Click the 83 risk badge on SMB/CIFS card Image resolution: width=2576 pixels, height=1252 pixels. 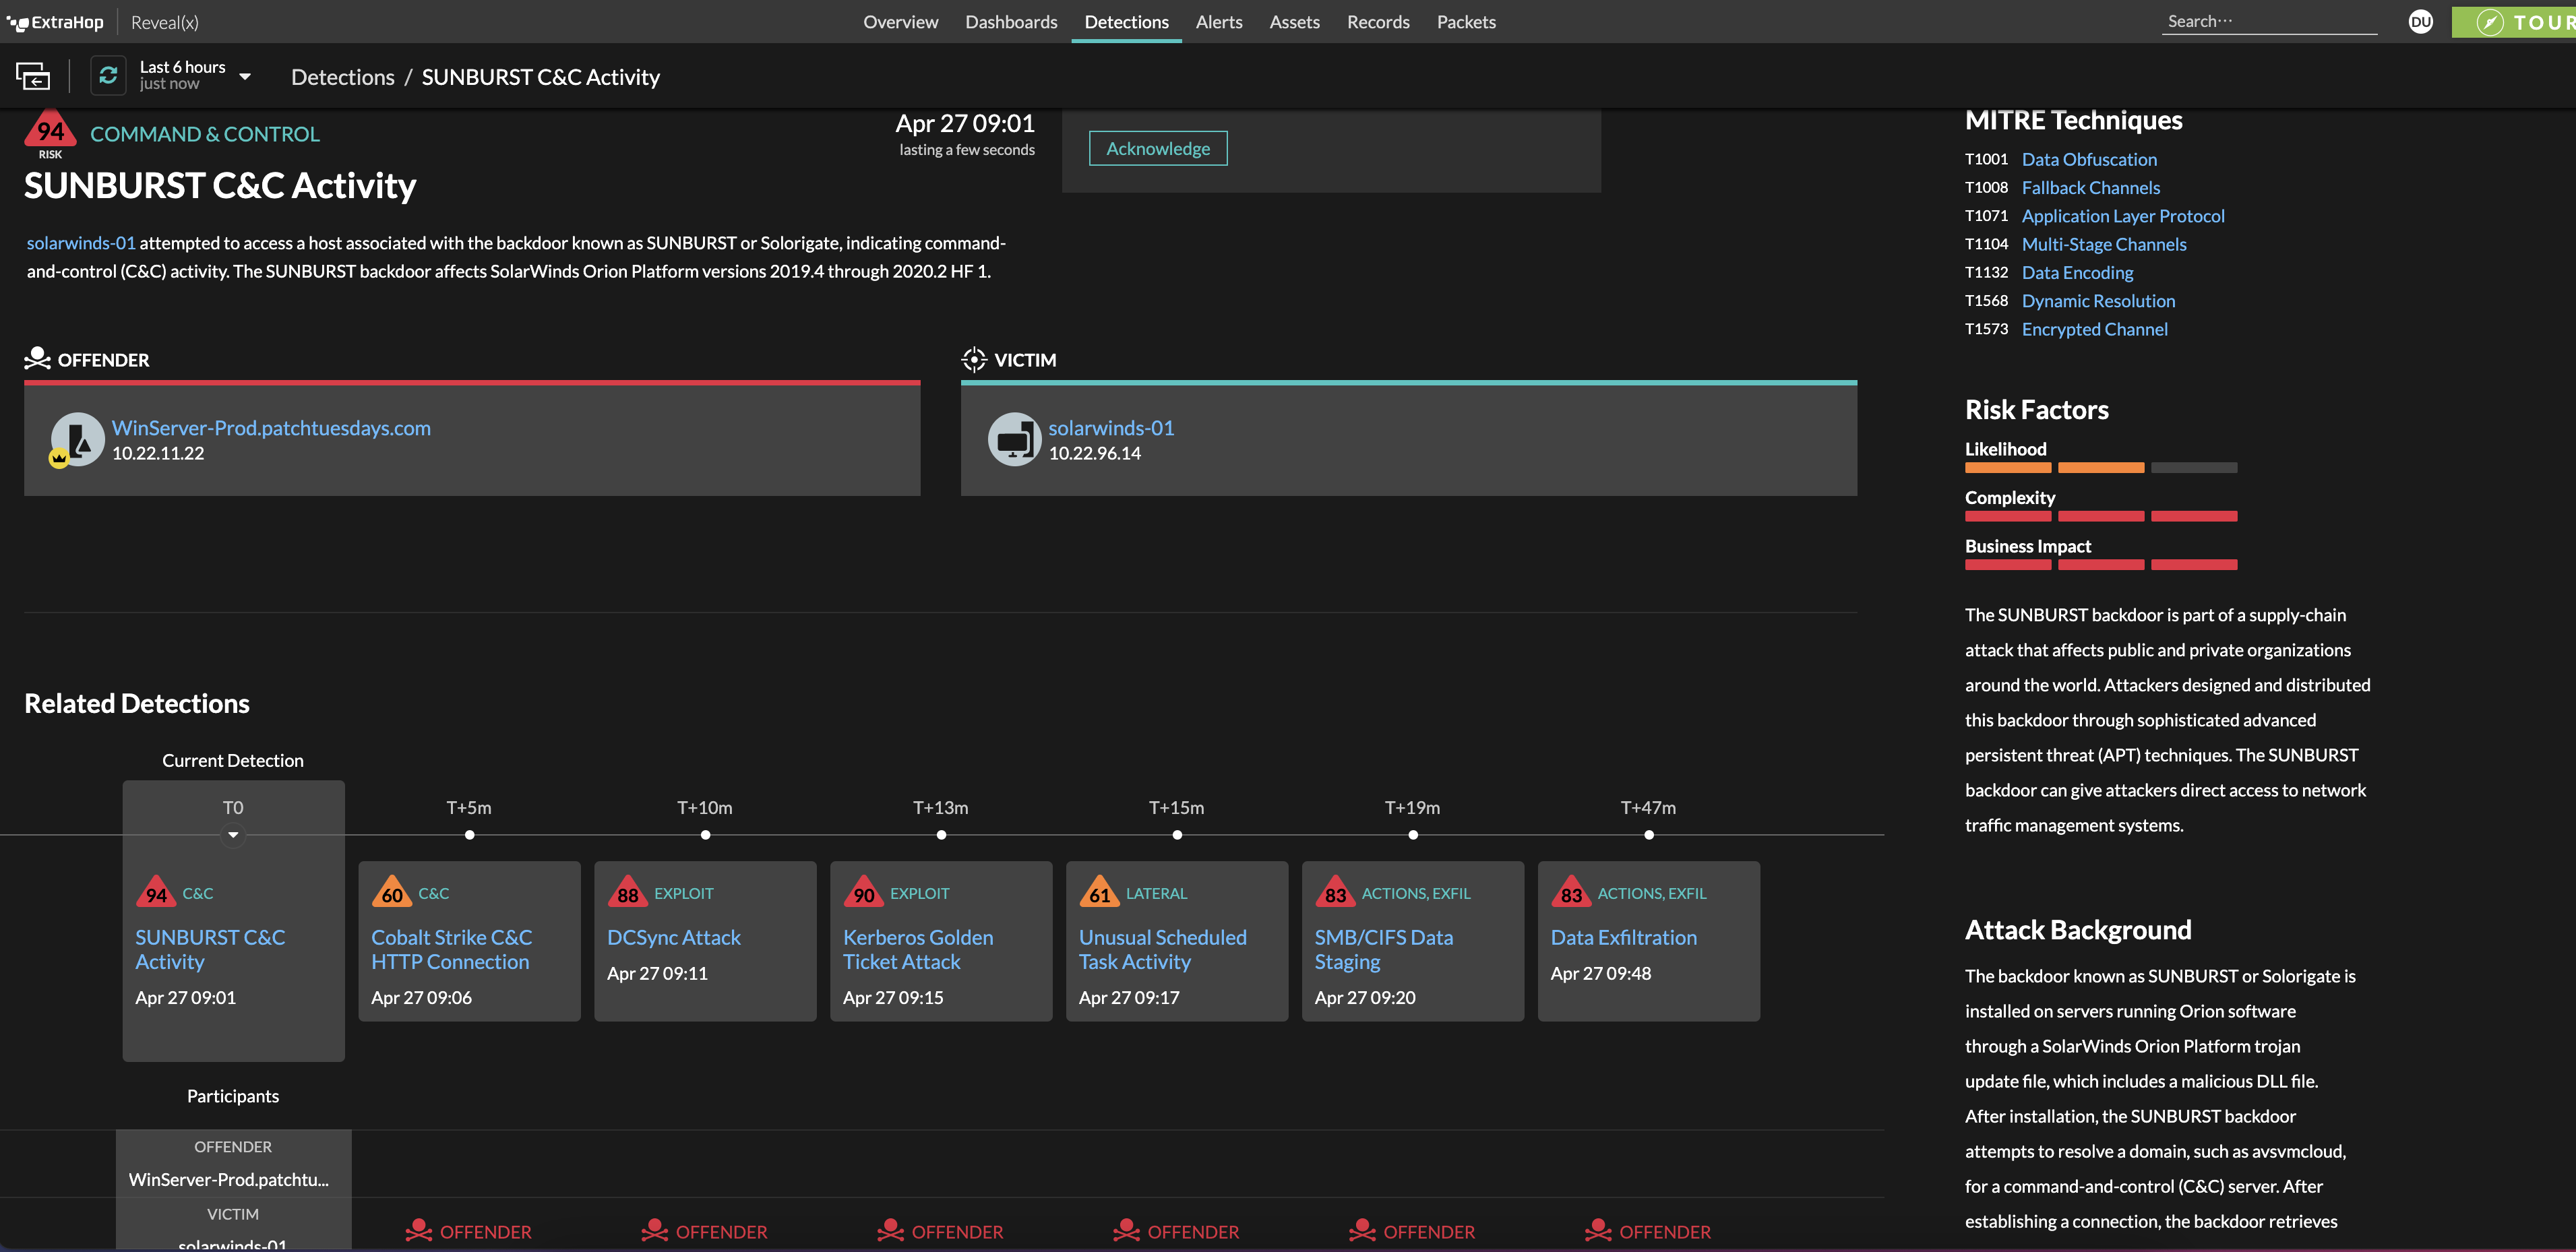coord(1336,893)
